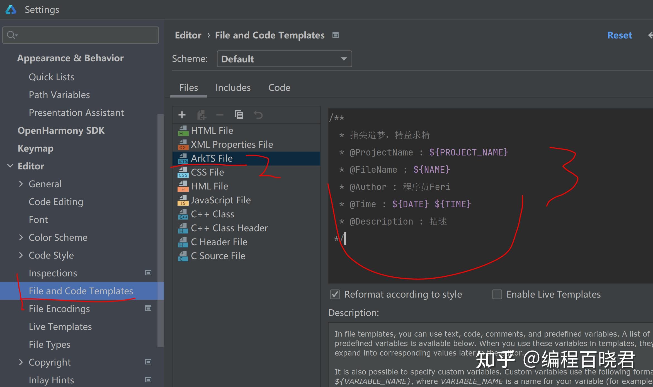Screen dimensions: 653x387
Task: Open the Live Templates settings page
Action: click(x=60, y=327)
